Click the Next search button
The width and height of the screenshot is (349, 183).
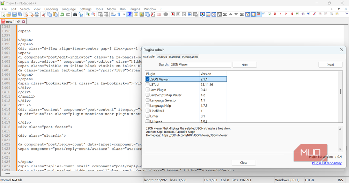click(x=245, y=65)
